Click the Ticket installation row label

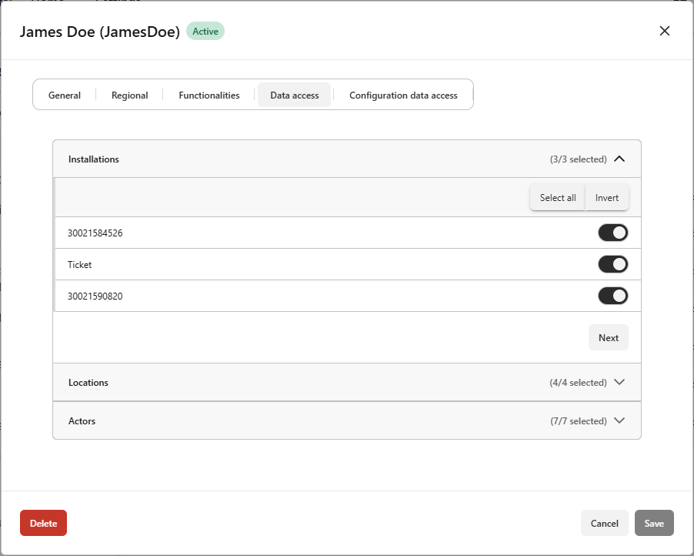(x=80, y=264)
